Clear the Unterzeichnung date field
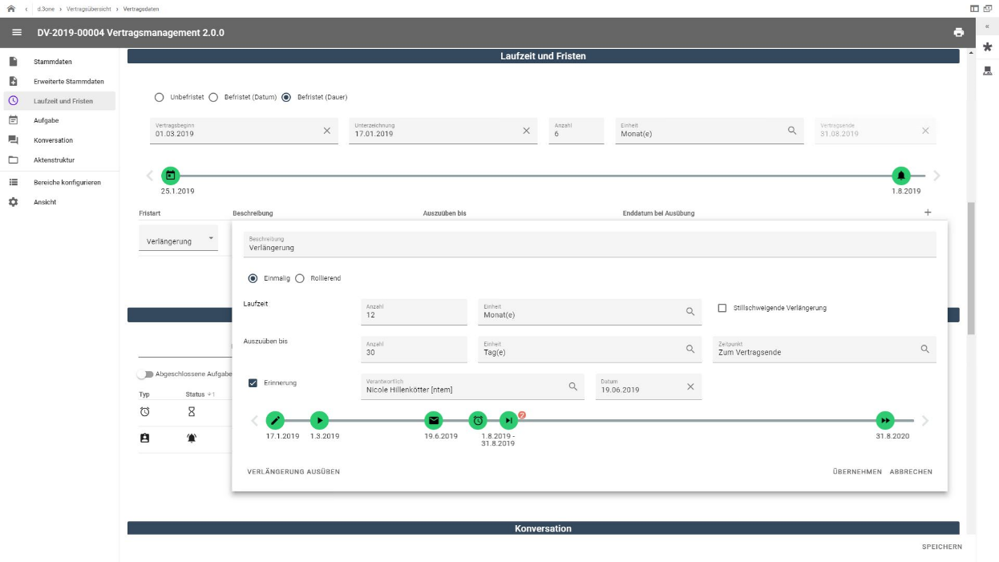Screen dimensions: 999x562 pyautogui.click(x=526, y=131)
